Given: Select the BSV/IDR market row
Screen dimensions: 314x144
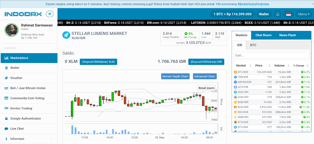Looking at the screenshot, I should click(x=272, y=112).
